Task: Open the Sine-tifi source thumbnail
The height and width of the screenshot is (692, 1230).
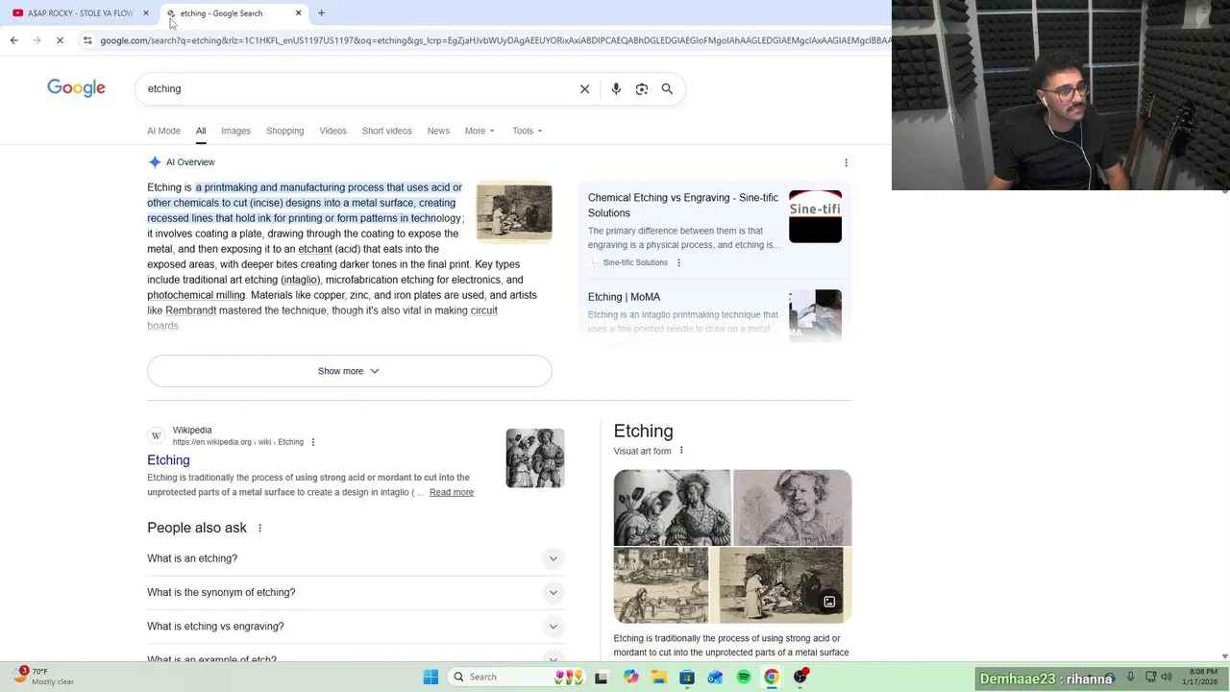Action: point(815,216)
